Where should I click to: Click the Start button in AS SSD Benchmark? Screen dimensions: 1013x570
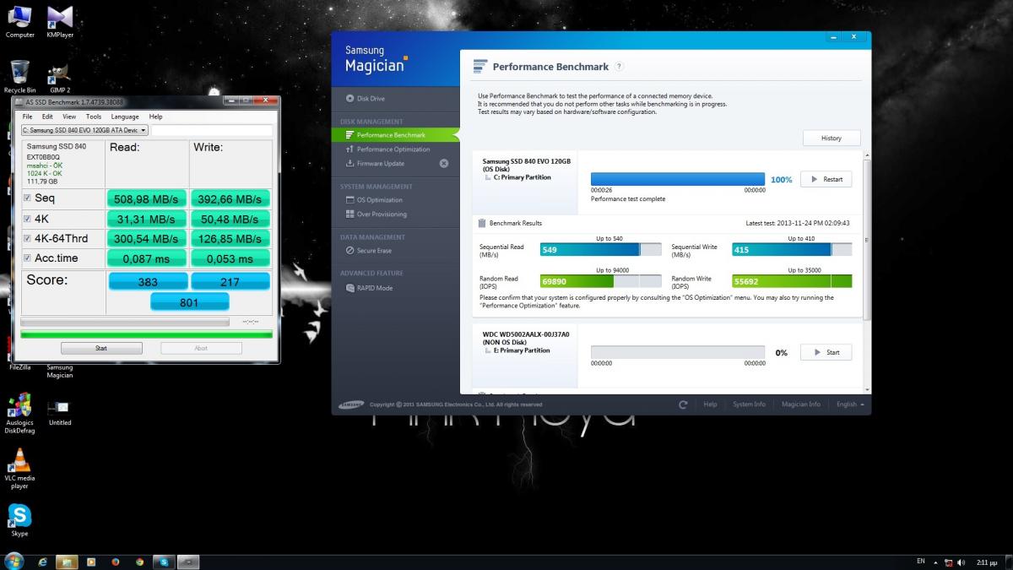[101, 348]
